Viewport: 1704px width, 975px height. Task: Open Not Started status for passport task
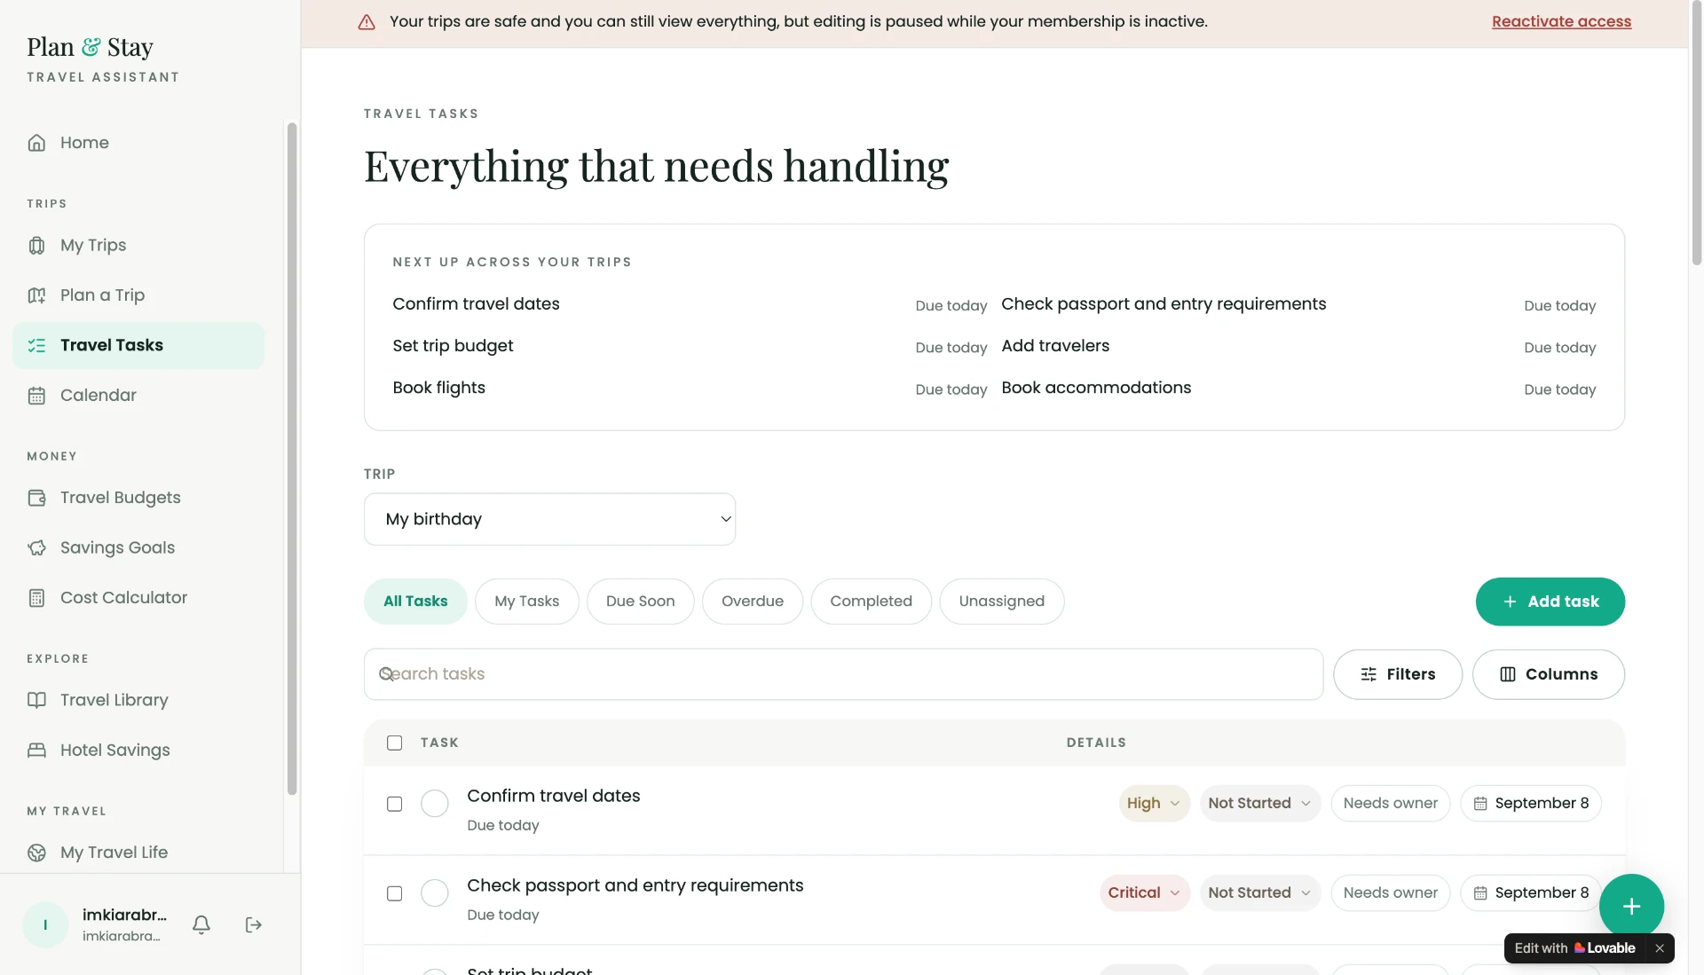click(1259, 892)
